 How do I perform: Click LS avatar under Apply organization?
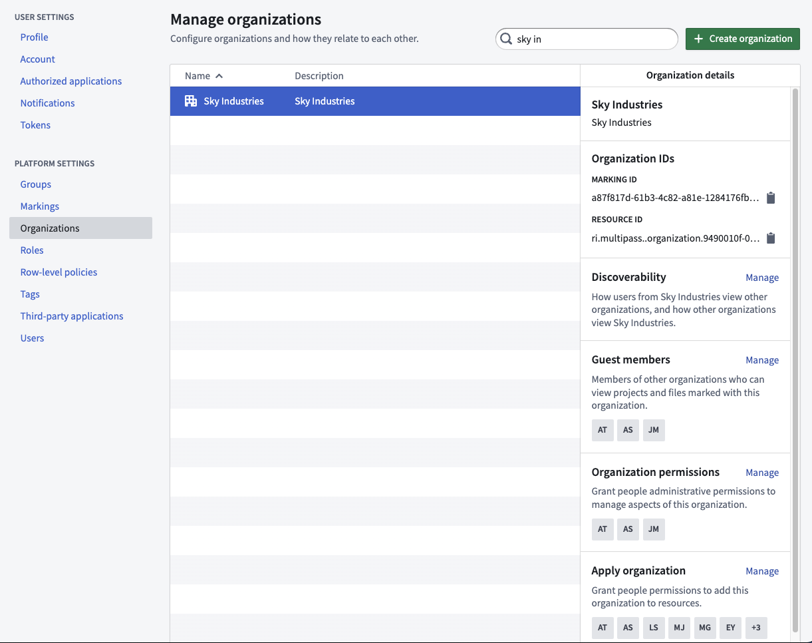pos(654,628)
